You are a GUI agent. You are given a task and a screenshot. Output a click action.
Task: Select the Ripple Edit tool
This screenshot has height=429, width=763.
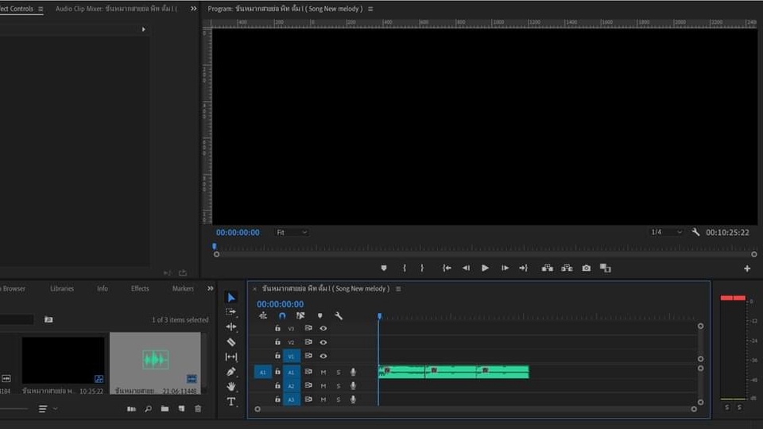click(231, 327)
